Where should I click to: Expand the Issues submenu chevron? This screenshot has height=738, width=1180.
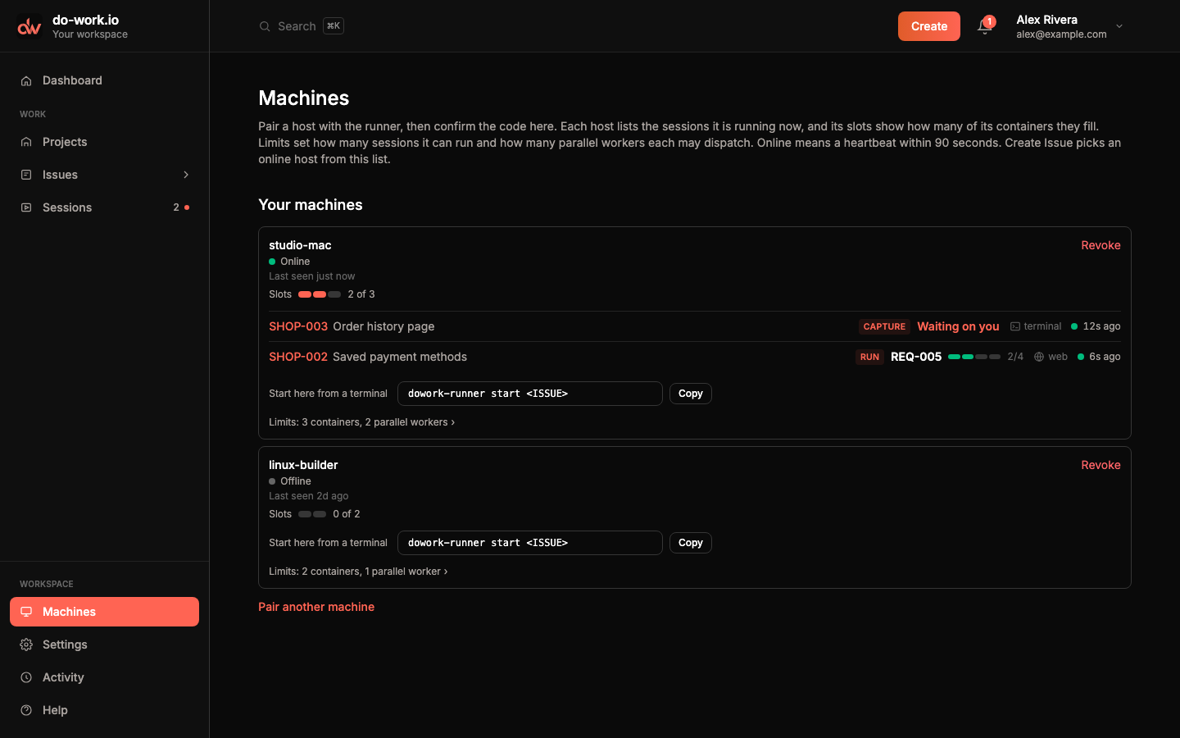pos(186,175)
